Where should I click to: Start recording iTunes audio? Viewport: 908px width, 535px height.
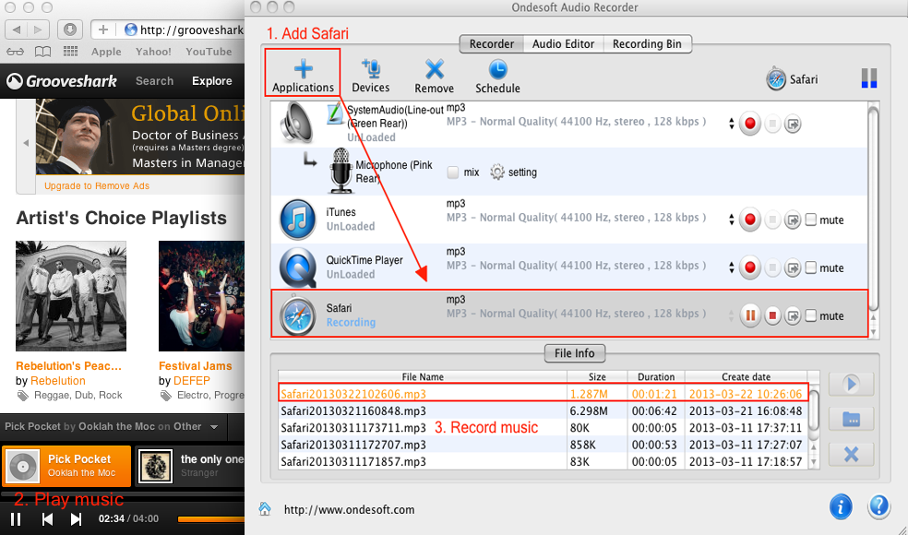click(750, 220)
